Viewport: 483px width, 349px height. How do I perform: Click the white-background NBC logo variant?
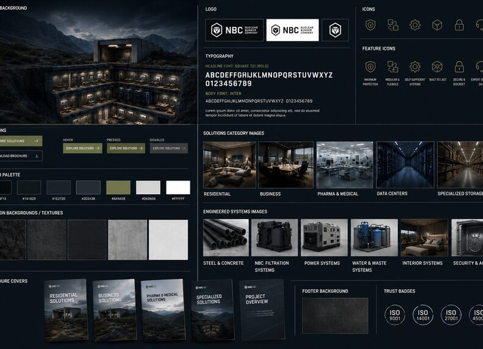click(292, 30)
